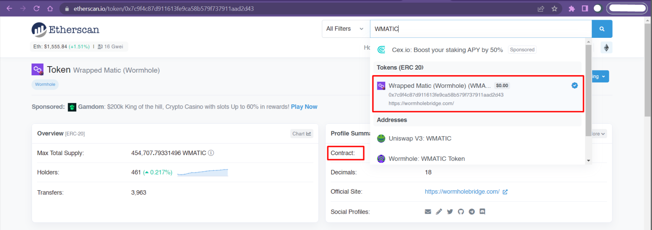This screenshot has width=652, height=230.
Task: Click the gas pump icon by 16 Gwei
Action: point(100,47)
